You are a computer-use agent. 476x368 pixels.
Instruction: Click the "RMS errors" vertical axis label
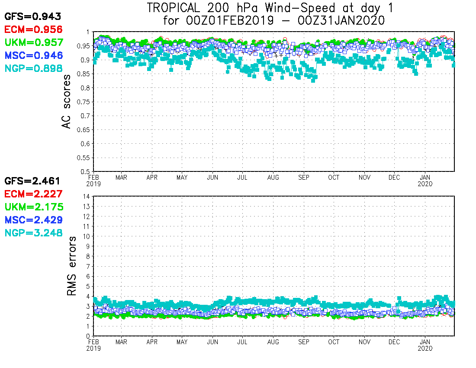pos(71,266)
